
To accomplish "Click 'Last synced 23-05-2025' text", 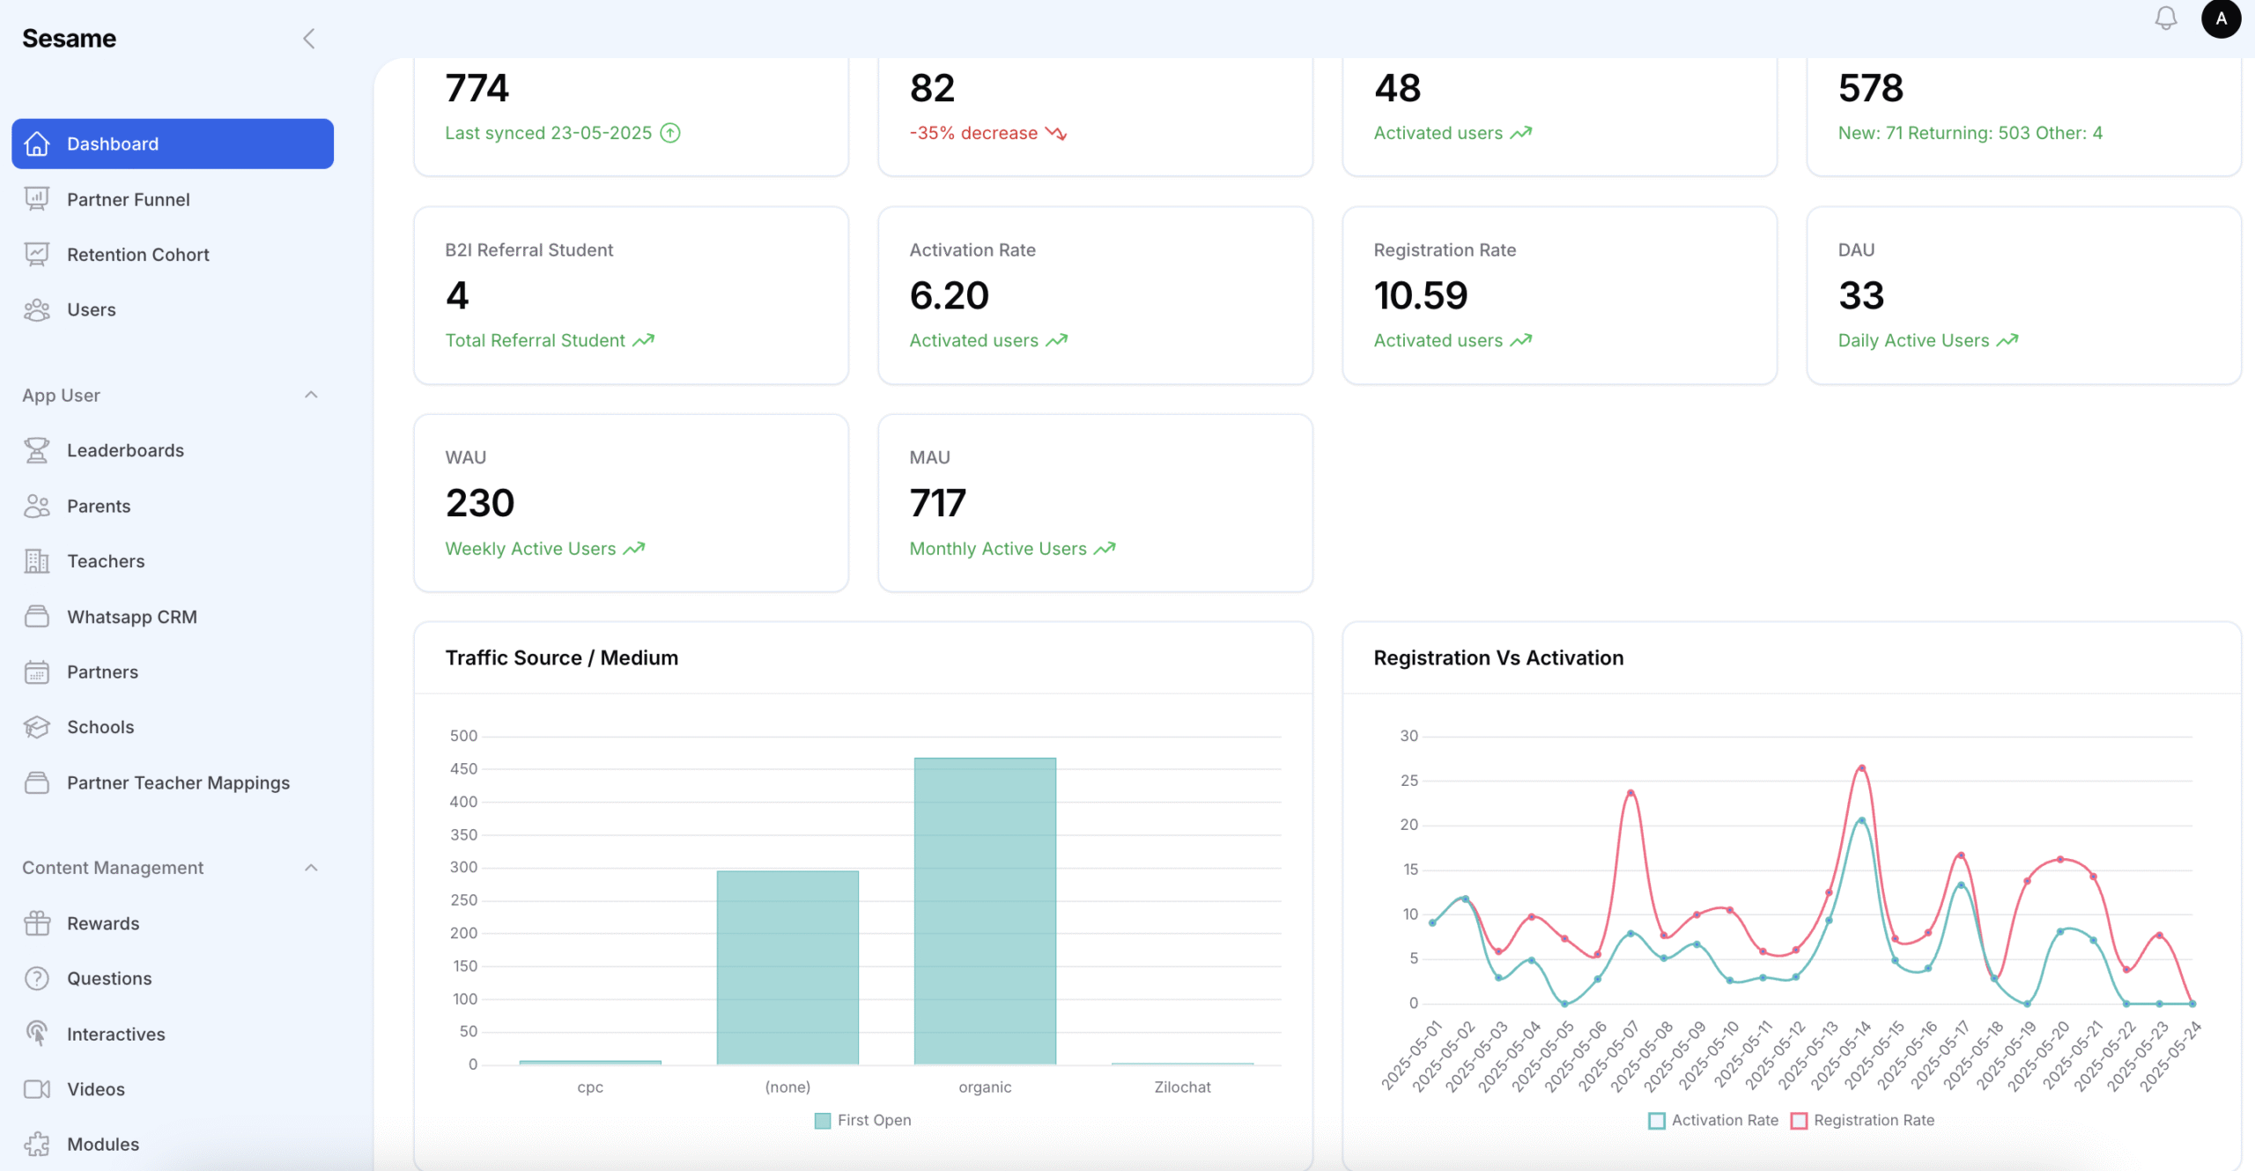I will (548, 133).
